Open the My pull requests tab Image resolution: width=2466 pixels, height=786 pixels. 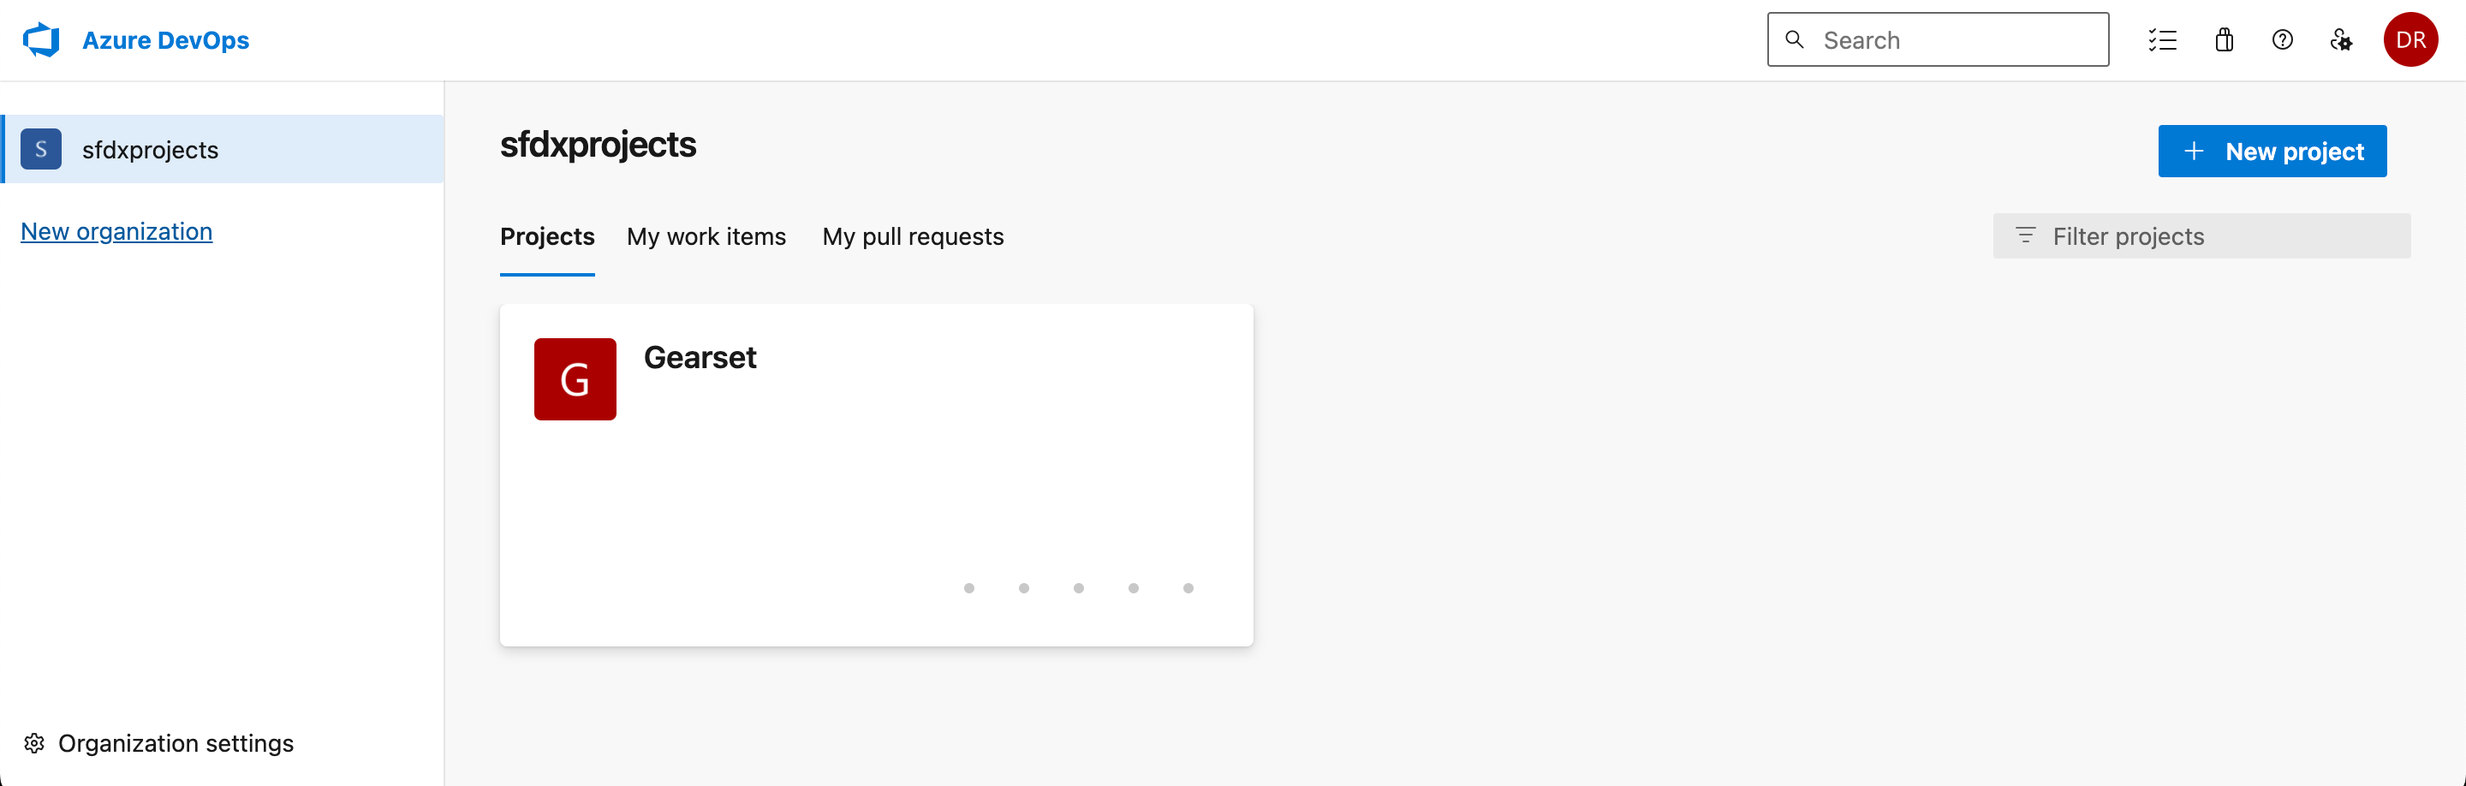point(912,236)
